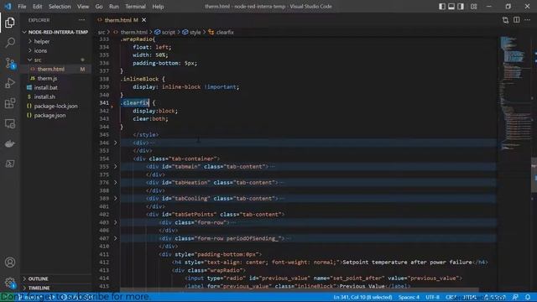Open package-lock.json in the explorer
Screen dimensions: 537x302
(55, 106)
